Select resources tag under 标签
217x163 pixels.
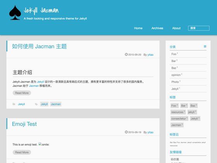[178, 112]
